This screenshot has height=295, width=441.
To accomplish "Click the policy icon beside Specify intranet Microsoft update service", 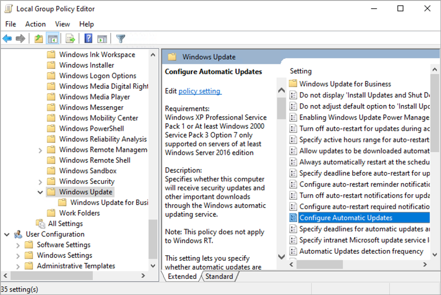I will click(x=293, y=240).
